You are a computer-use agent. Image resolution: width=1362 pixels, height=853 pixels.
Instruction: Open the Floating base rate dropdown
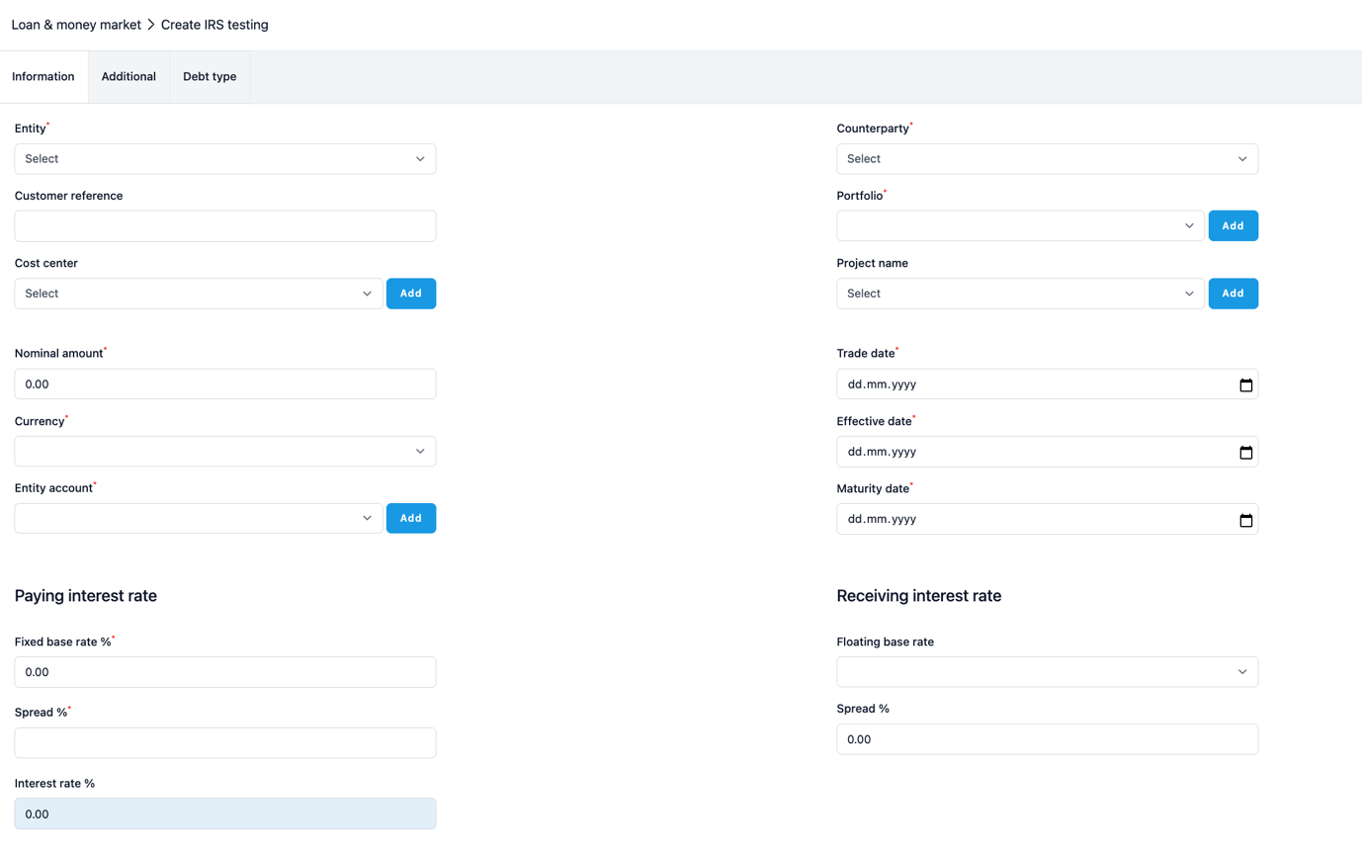point(1047,672)
